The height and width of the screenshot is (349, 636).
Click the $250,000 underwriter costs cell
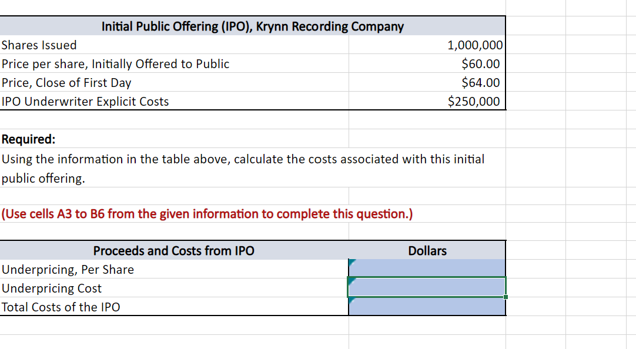pos(427,101)
